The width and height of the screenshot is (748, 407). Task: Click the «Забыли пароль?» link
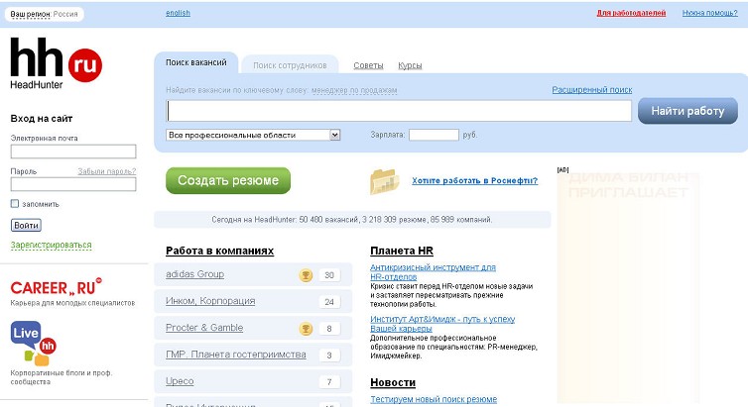point(107,171)
